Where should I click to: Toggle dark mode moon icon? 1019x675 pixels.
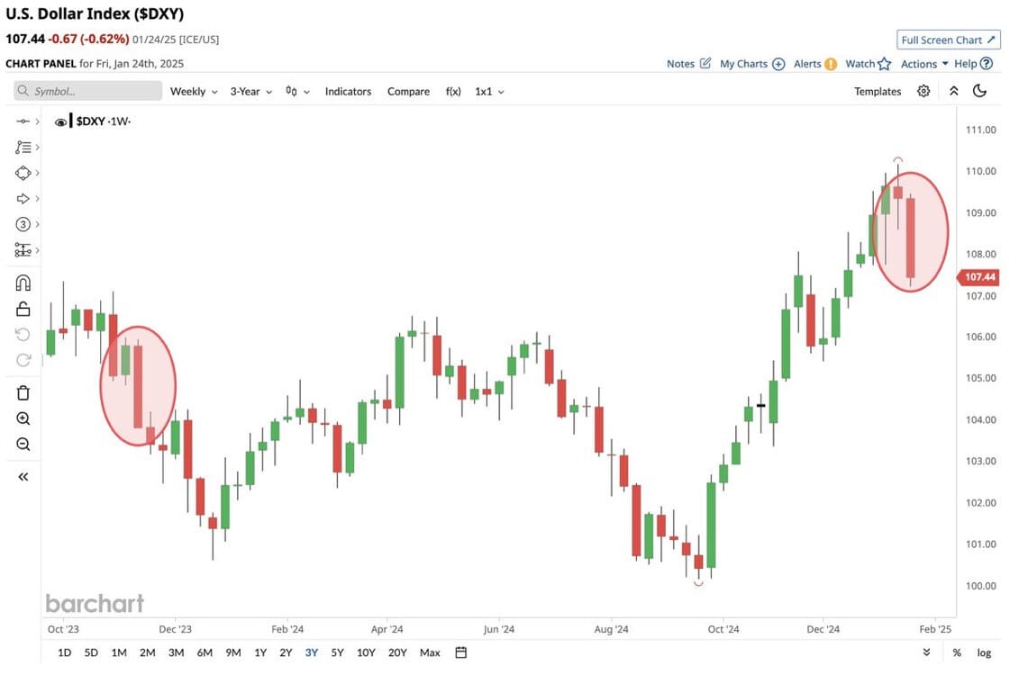pyautogui.click(x=979, y=91)
